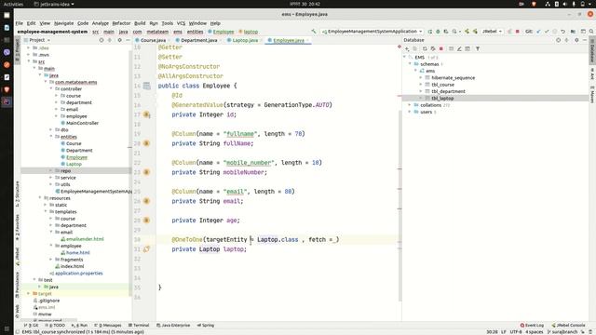Expand tbl_department in Database tree
This screenshot has width=596, height=335.
point(421,91)
